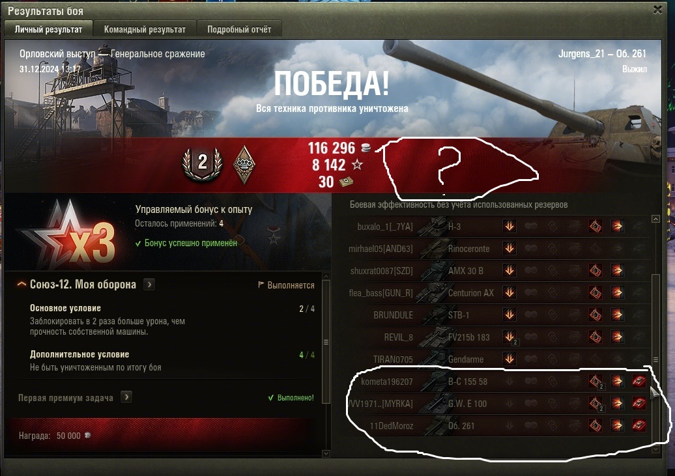Open the Союз-12 mission details arrow
Screen dimensions: 675x476
149,285
